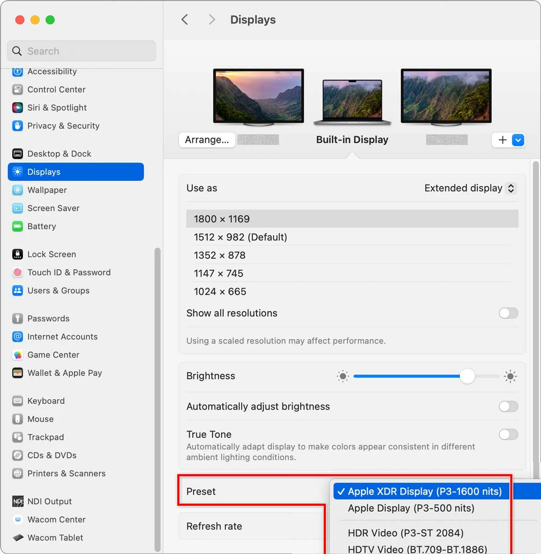Open Internet Accounts @ icon

(18, 336)
